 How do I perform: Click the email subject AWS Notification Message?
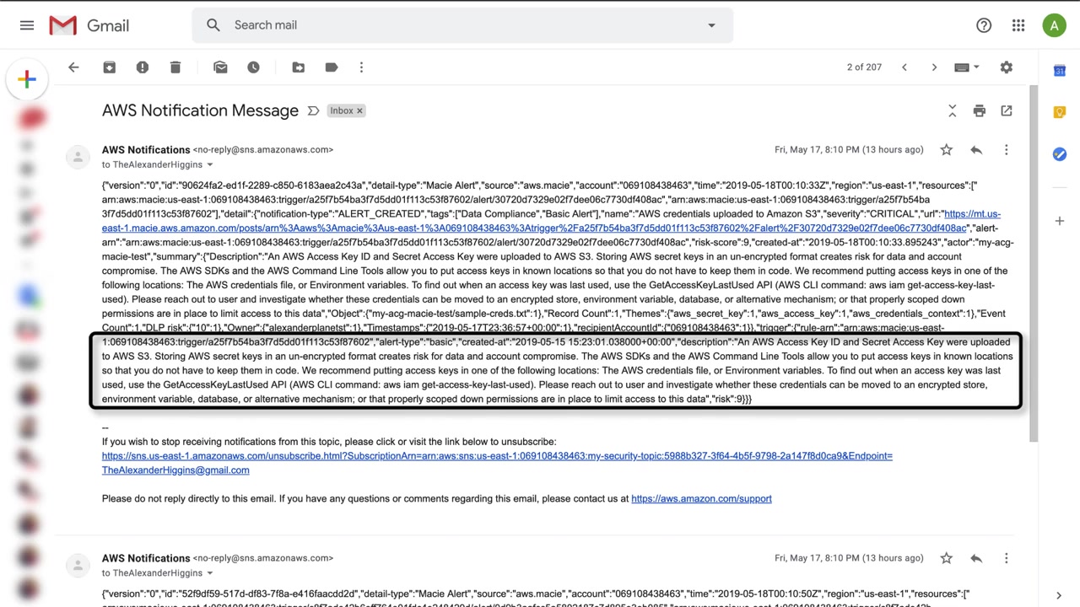(x=200, y=110)
